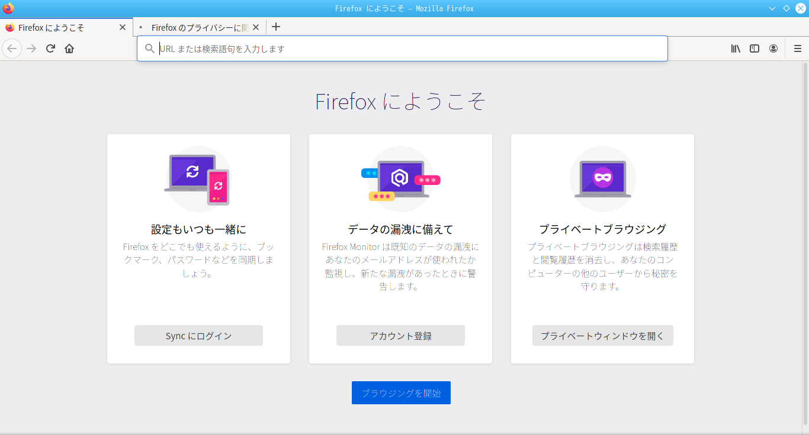Viewport: 809px width, 435px height.
Task: Focus the URL または検索語句 address bar
Action: pos(402,48)
